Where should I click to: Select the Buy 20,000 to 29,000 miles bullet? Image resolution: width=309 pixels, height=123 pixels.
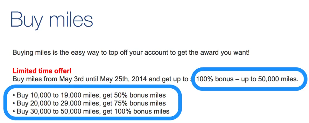89,103
